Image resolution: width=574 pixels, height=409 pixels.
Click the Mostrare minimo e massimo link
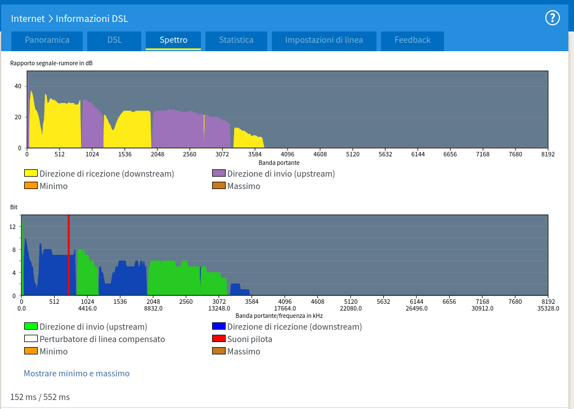click(x=77, y=374)
